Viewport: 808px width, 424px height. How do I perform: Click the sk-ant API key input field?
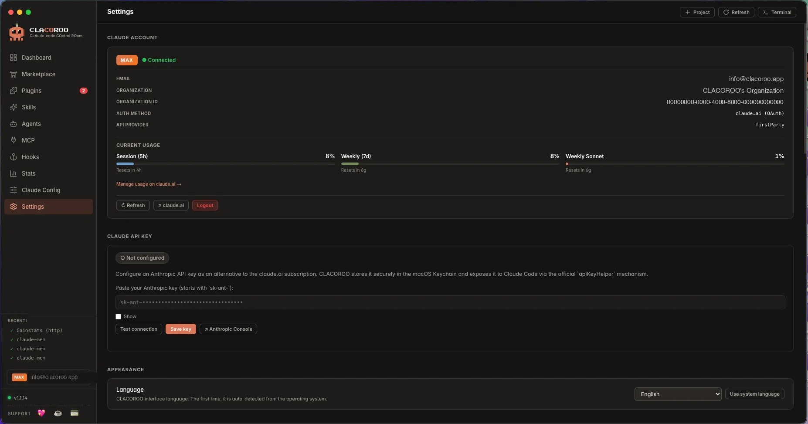click(x=450, y=302)
